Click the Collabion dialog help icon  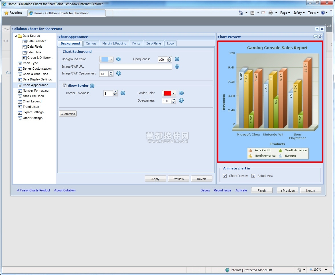[317, 29]
